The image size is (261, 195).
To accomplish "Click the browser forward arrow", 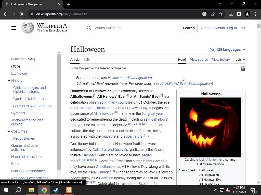I will [14, 14].
